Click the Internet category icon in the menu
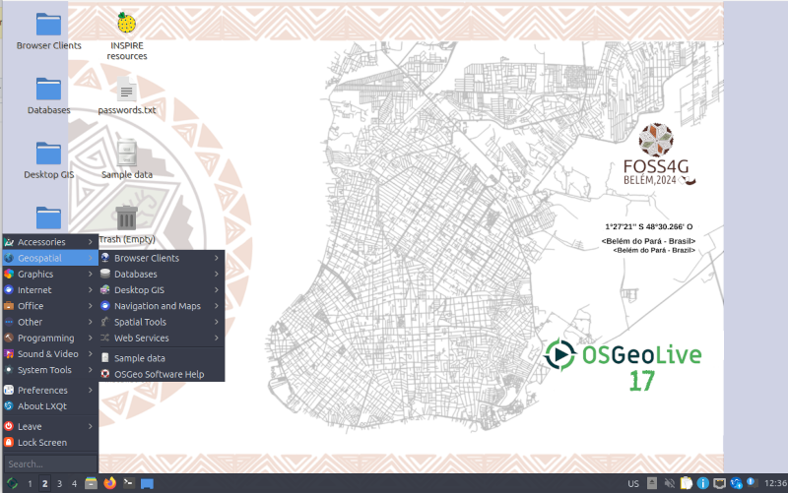The width and height of the screenshot is (788, 493). point(9,289)
